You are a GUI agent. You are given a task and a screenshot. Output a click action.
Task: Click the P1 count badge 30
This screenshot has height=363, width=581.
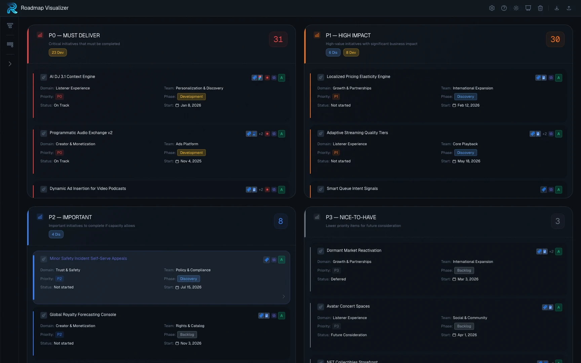(x=555, y=39)
